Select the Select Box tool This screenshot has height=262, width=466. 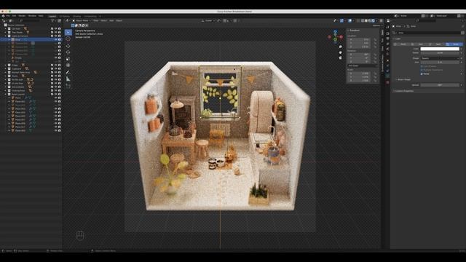coord(68,32)
